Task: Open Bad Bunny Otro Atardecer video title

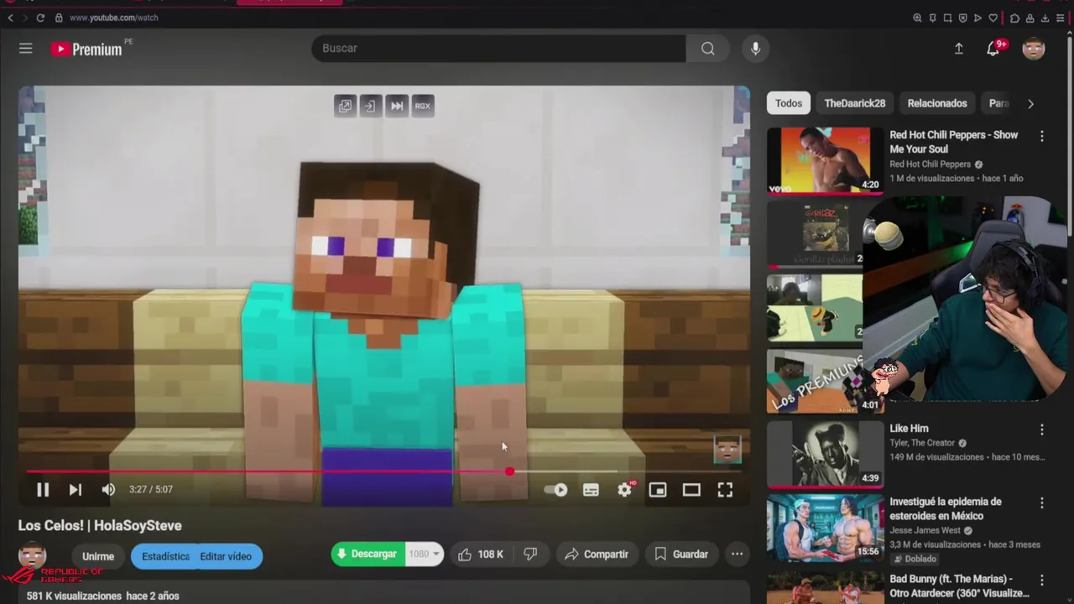Action: 959,586
